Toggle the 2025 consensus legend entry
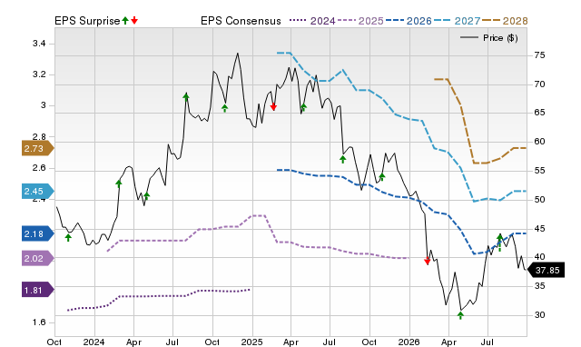Screen dimensions: 581x347 (360, 21)
